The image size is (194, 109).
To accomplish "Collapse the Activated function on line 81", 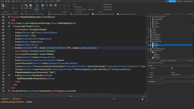I will click(x=9, y=75).
